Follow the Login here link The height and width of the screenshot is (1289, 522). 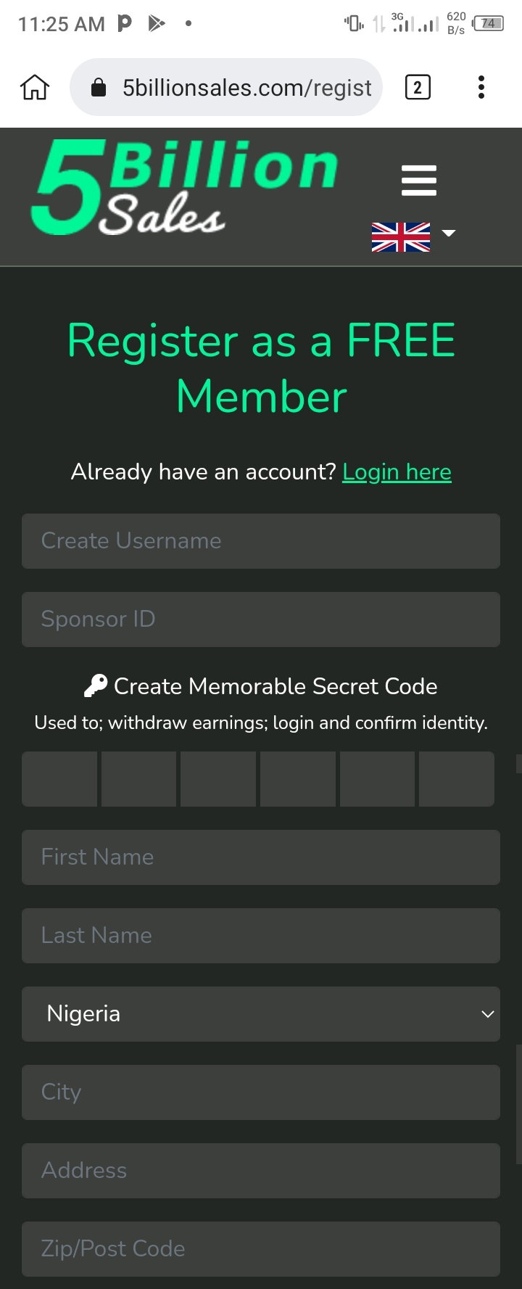pyautogui.click(x=397, y=472)
